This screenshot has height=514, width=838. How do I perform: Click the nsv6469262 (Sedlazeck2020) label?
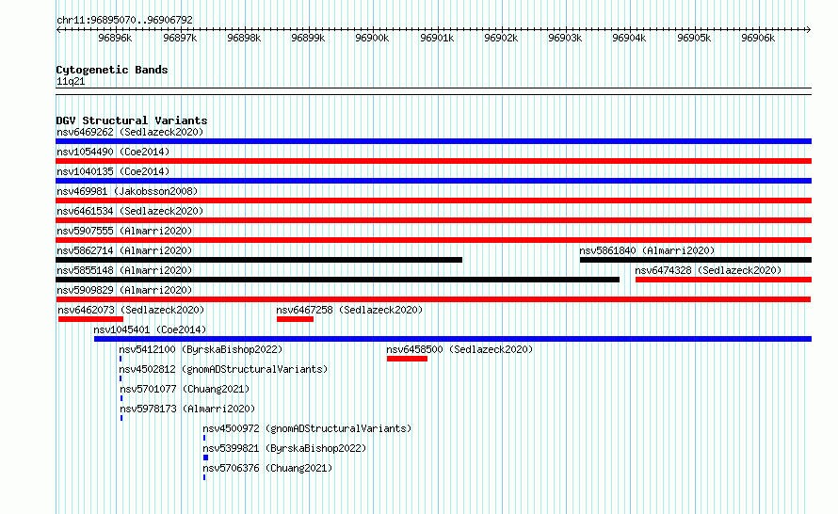pos(130,132)
